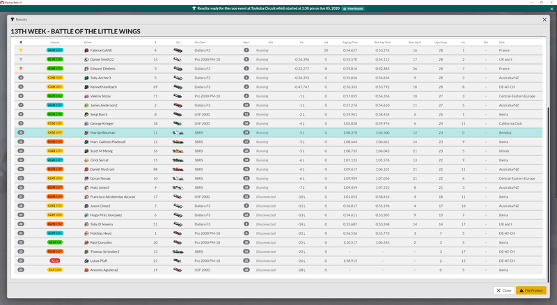
Task: Click the SBRS car icon in Martijn Bouman's row
Action: [x=178, y=132]
